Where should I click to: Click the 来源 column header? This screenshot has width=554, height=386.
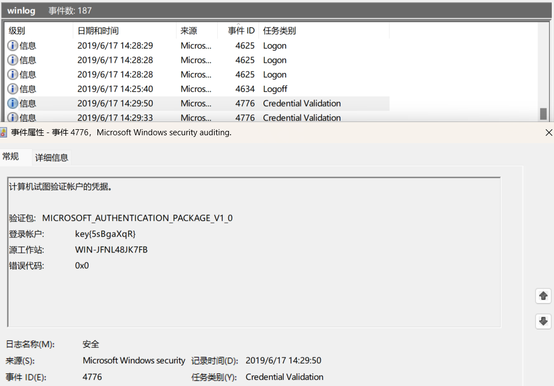tap(189, 31)
